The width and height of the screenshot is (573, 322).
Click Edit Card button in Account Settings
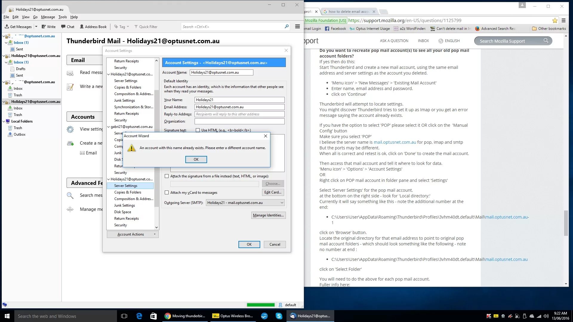coord(273,192)
